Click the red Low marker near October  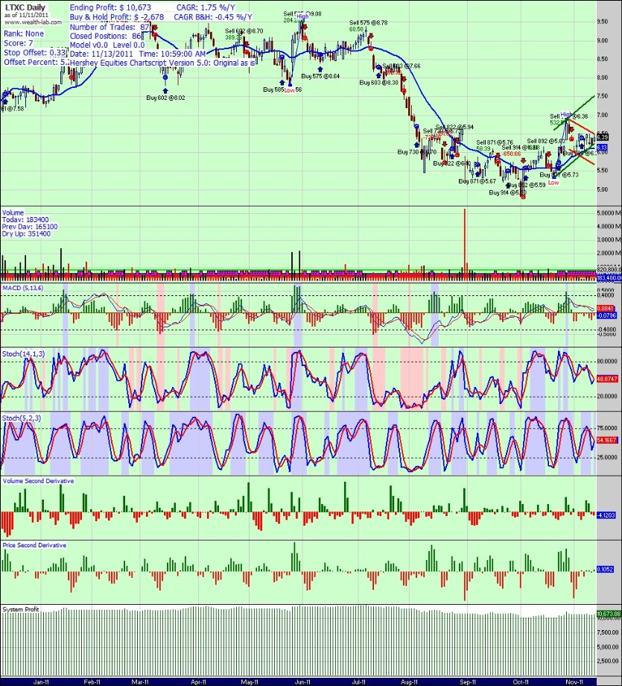[553, 182]
